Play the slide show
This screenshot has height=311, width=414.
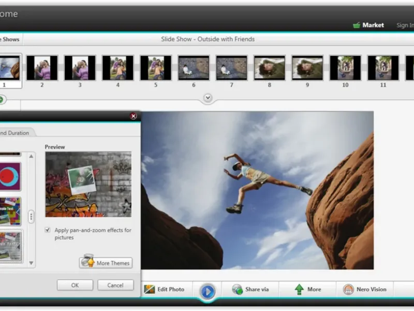[x=208, y=291]
